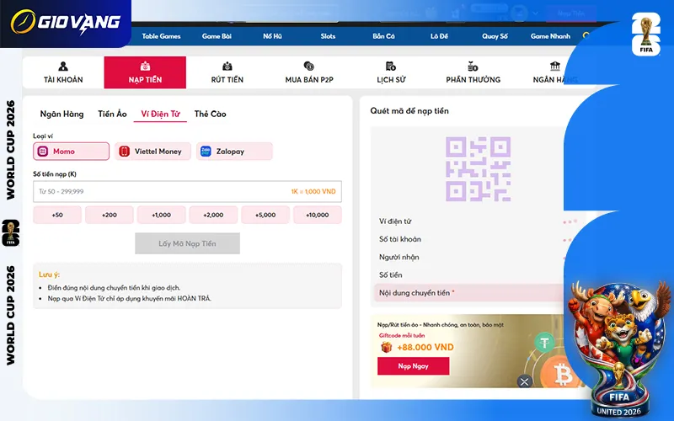Click the Zalopay logo icon
The width and height of the screenshot is (674, 421).
click(206, 152)
